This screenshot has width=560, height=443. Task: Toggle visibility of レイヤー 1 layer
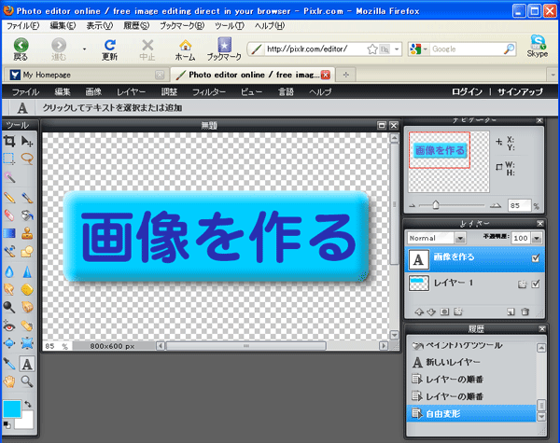(536, 284)
